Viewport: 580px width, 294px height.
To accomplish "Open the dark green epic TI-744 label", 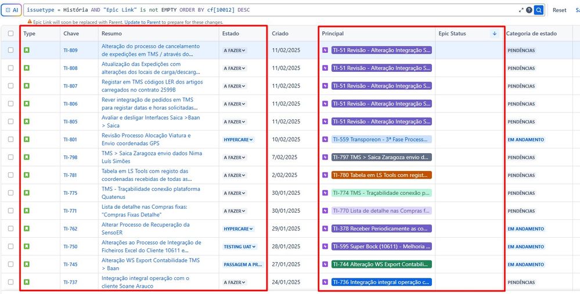I will coord(382,264).
